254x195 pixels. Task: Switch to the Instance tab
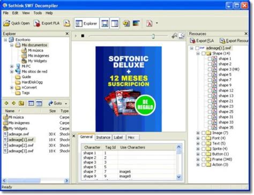[x=103, y=138]
